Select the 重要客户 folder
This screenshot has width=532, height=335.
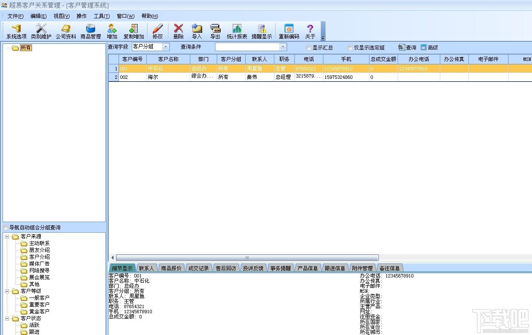[39, 305]
